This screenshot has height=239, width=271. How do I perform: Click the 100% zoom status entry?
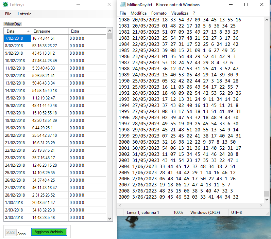pyautogui.click(x=178, y=213)
